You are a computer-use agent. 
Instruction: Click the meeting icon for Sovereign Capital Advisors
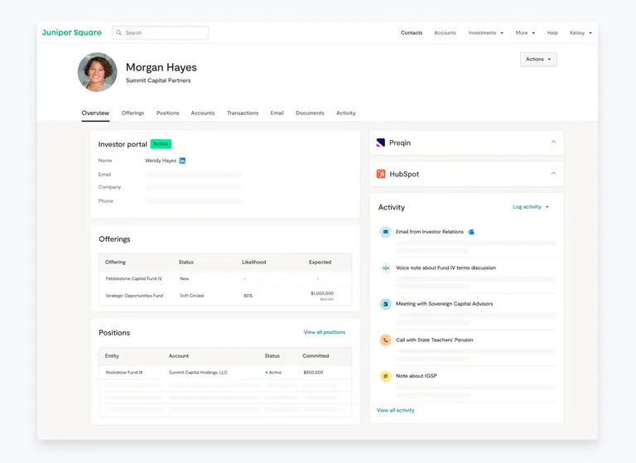click(385, 304)
